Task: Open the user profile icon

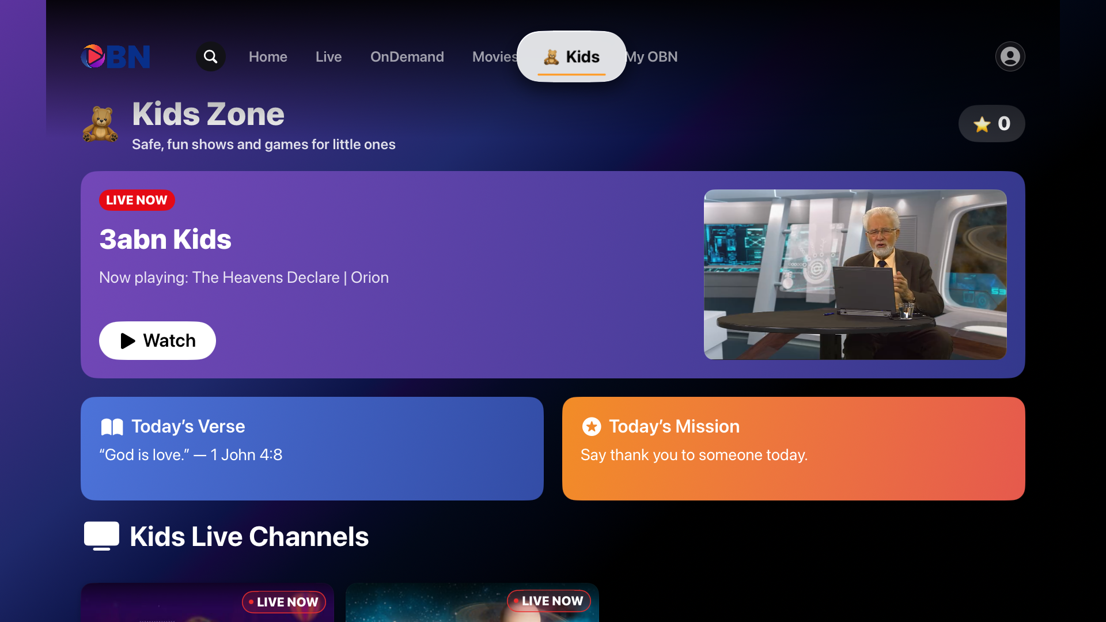Action: 1010,56
